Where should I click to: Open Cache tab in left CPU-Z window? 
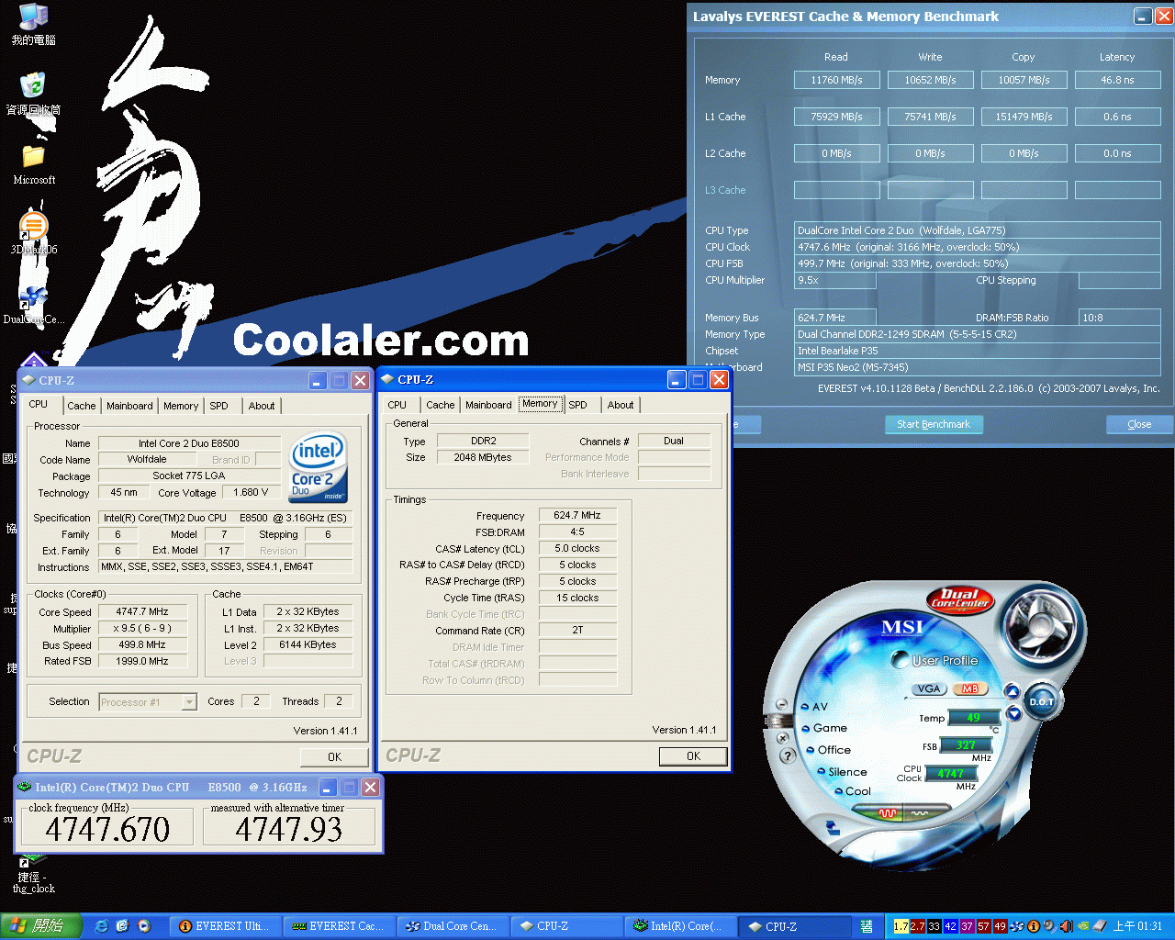(82, 406)
